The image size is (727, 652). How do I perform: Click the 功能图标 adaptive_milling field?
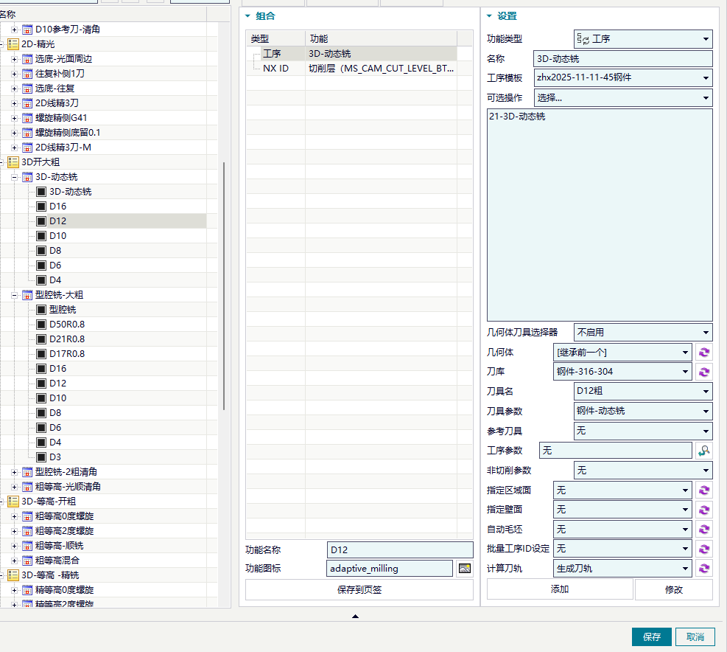point(390,569)
